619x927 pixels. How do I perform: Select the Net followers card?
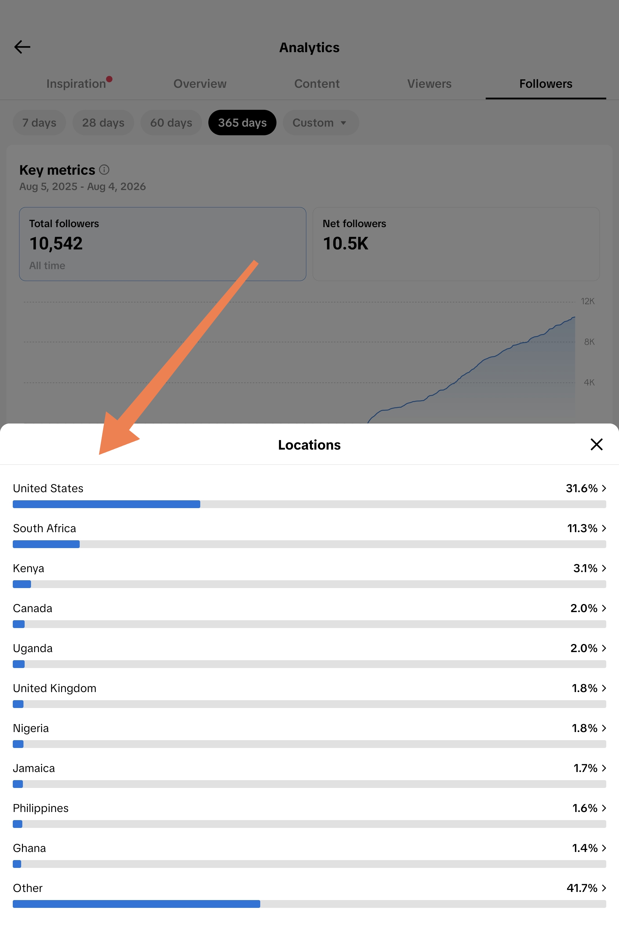click(456, 244)
